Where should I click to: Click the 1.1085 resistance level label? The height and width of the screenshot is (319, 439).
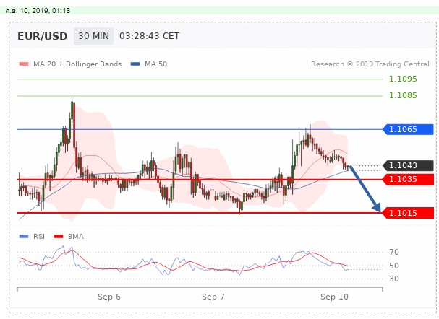pos(403,95)
